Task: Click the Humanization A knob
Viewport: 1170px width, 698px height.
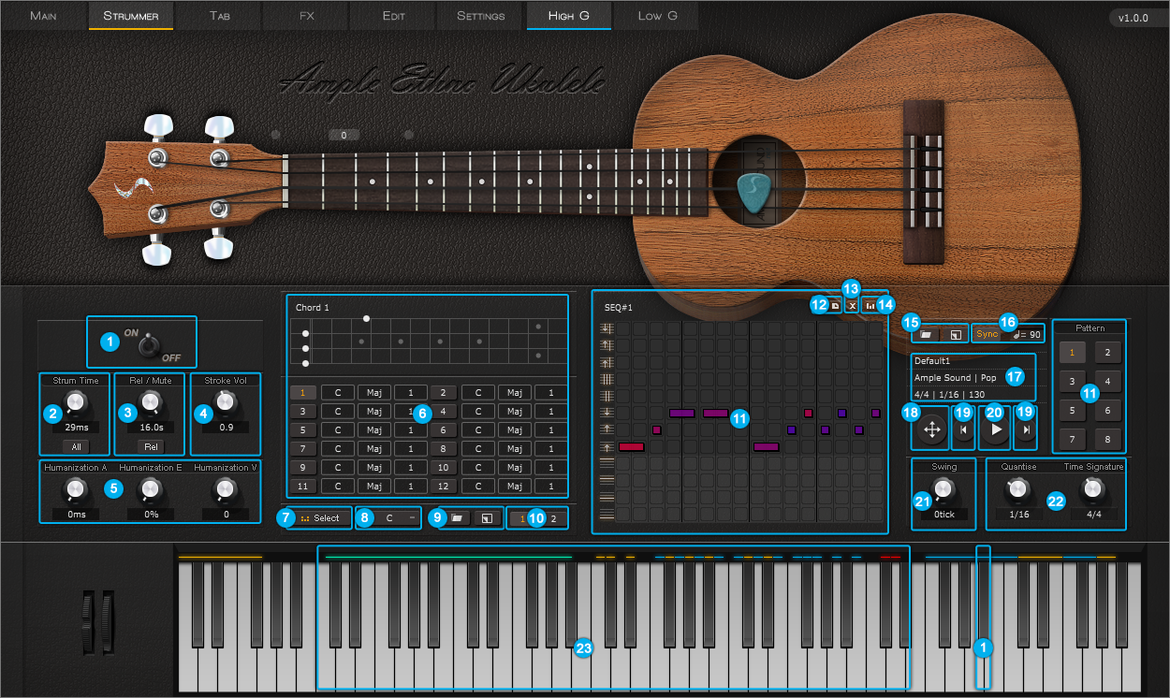Action: (x=77, y=488)
